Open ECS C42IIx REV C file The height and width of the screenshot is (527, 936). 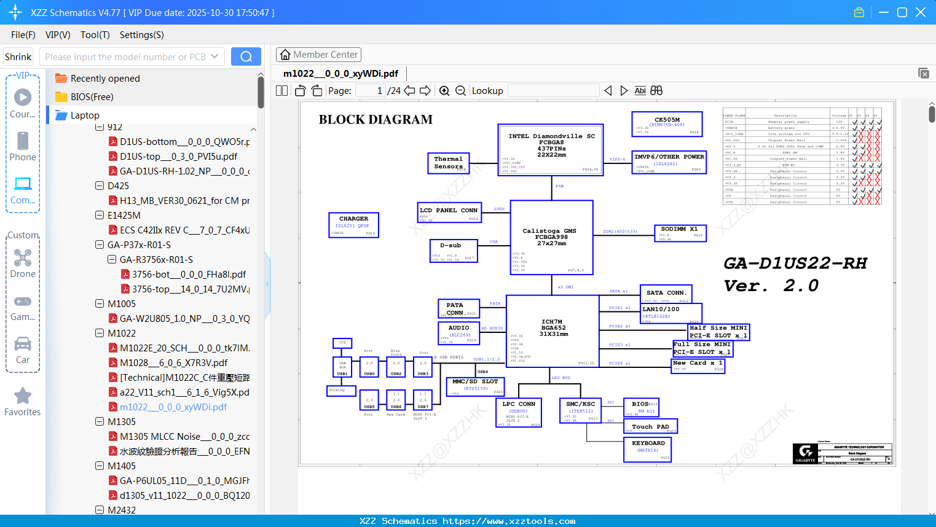(179, 230)
